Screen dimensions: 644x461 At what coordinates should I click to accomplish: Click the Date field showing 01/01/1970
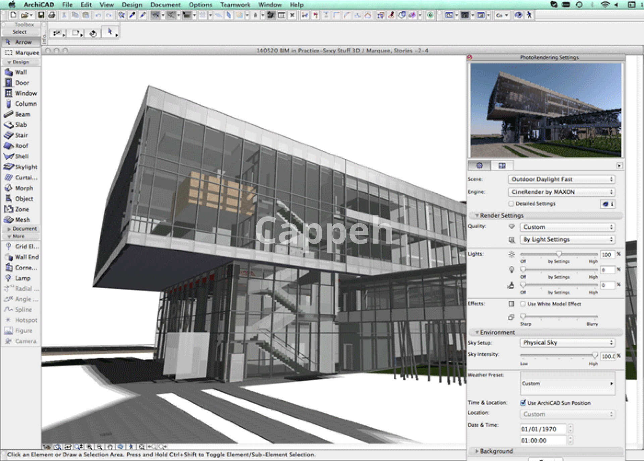click(x=542, y=429)
